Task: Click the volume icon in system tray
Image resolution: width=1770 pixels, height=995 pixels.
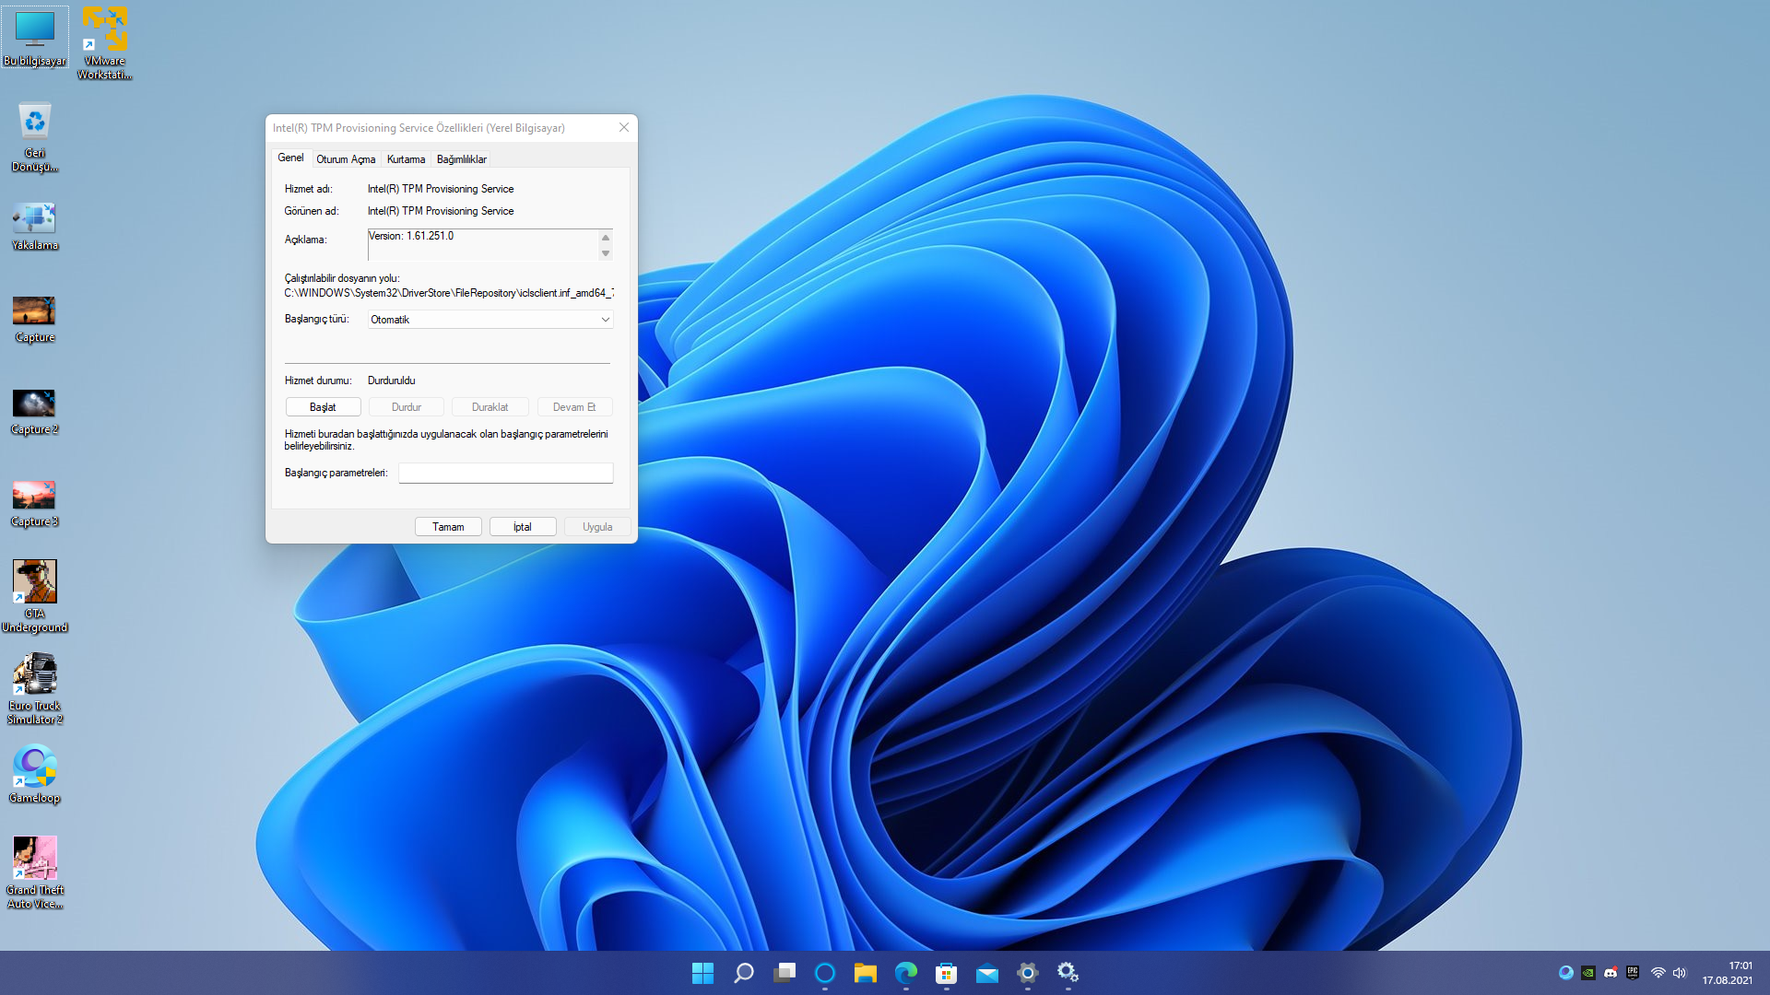Action: (x=1680, y=973)
